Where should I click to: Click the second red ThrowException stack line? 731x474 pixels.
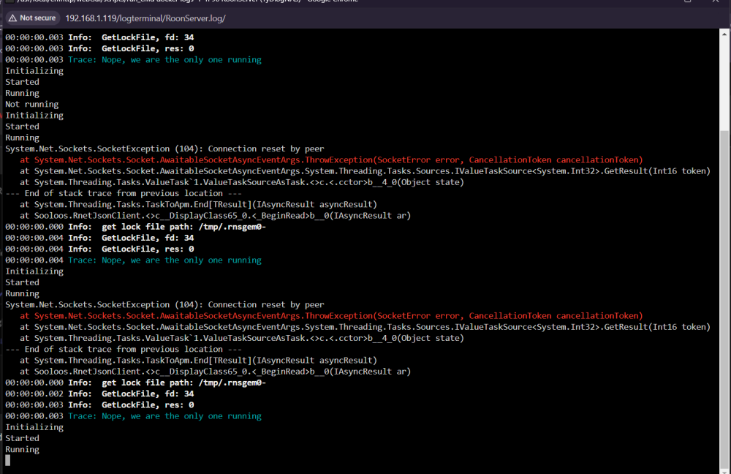pyautogui.click(x=331, y=316)
